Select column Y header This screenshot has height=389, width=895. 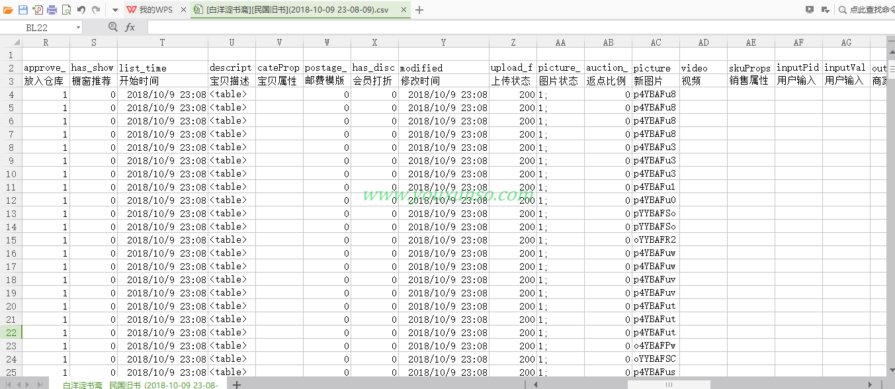443,42
